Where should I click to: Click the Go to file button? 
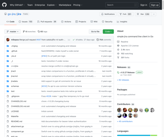[x=95, y=31]
